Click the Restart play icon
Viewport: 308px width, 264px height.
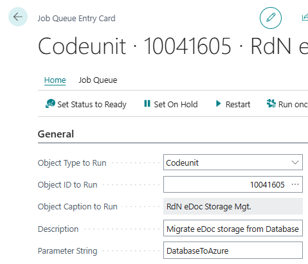pos(218,103)
